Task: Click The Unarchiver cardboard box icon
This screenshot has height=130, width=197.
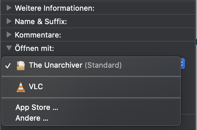Action: point(21,65)
